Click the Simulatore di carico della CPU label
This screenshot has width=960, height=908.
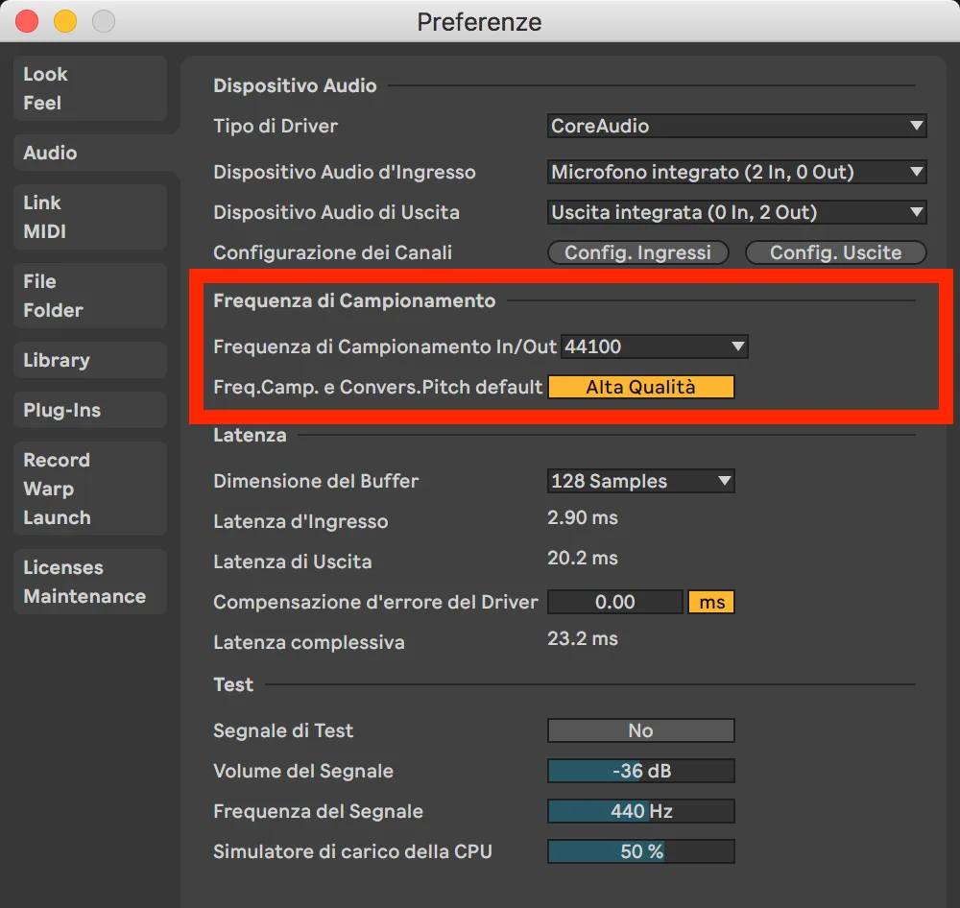pyautogui.click(x=352, y=851)
